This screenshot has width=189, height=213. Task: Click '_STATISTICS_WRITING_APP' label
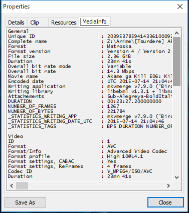point(42,116)
